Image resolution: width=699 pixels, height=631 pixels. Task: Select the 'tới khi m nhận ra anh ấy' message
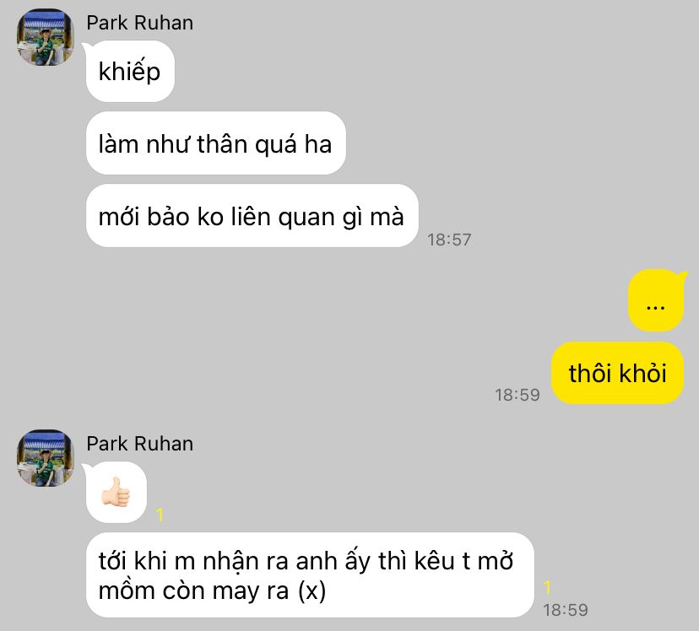click(x=310, y=574)
